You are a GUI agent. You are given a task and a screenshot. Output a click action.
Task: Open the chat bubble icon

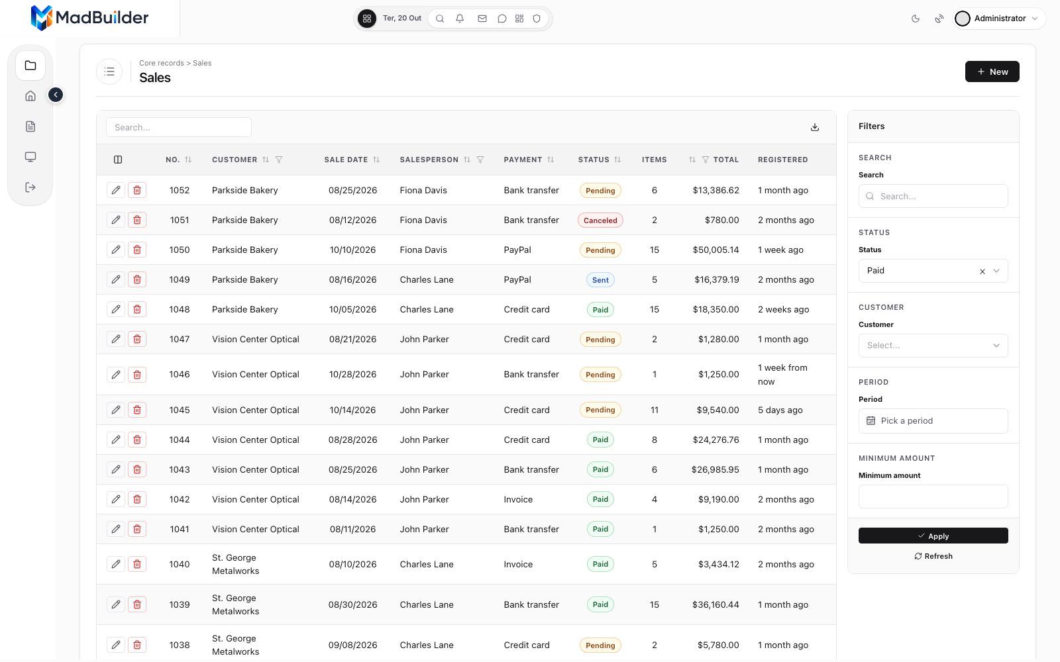point(502,19)
